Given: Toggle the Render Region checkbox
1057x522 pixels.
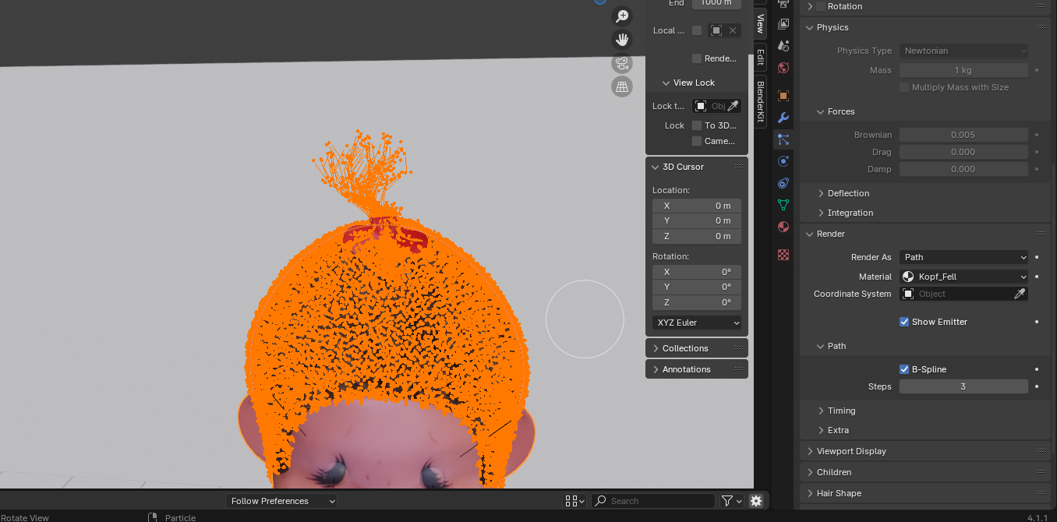Looking at the screenshot, I should click(697, 58).
